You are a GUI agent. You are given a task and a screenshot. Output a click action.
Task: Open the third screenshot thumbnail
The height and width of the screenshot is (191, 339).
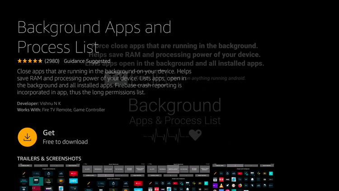click(x=179, y=177)
